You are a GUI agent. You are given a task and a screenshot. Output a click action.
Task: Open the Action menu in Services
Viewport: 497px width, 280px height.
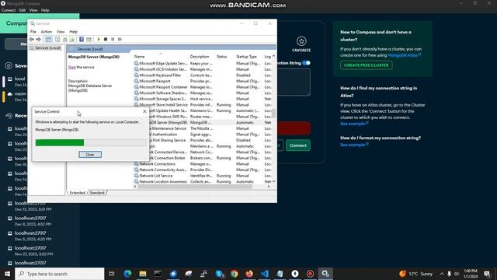(47, 32)
